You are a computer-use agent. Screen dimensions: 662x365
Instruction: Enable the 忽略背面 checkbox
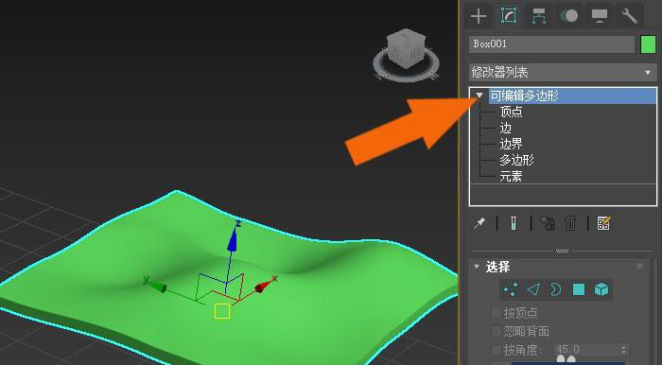click(x=496, y=331)
